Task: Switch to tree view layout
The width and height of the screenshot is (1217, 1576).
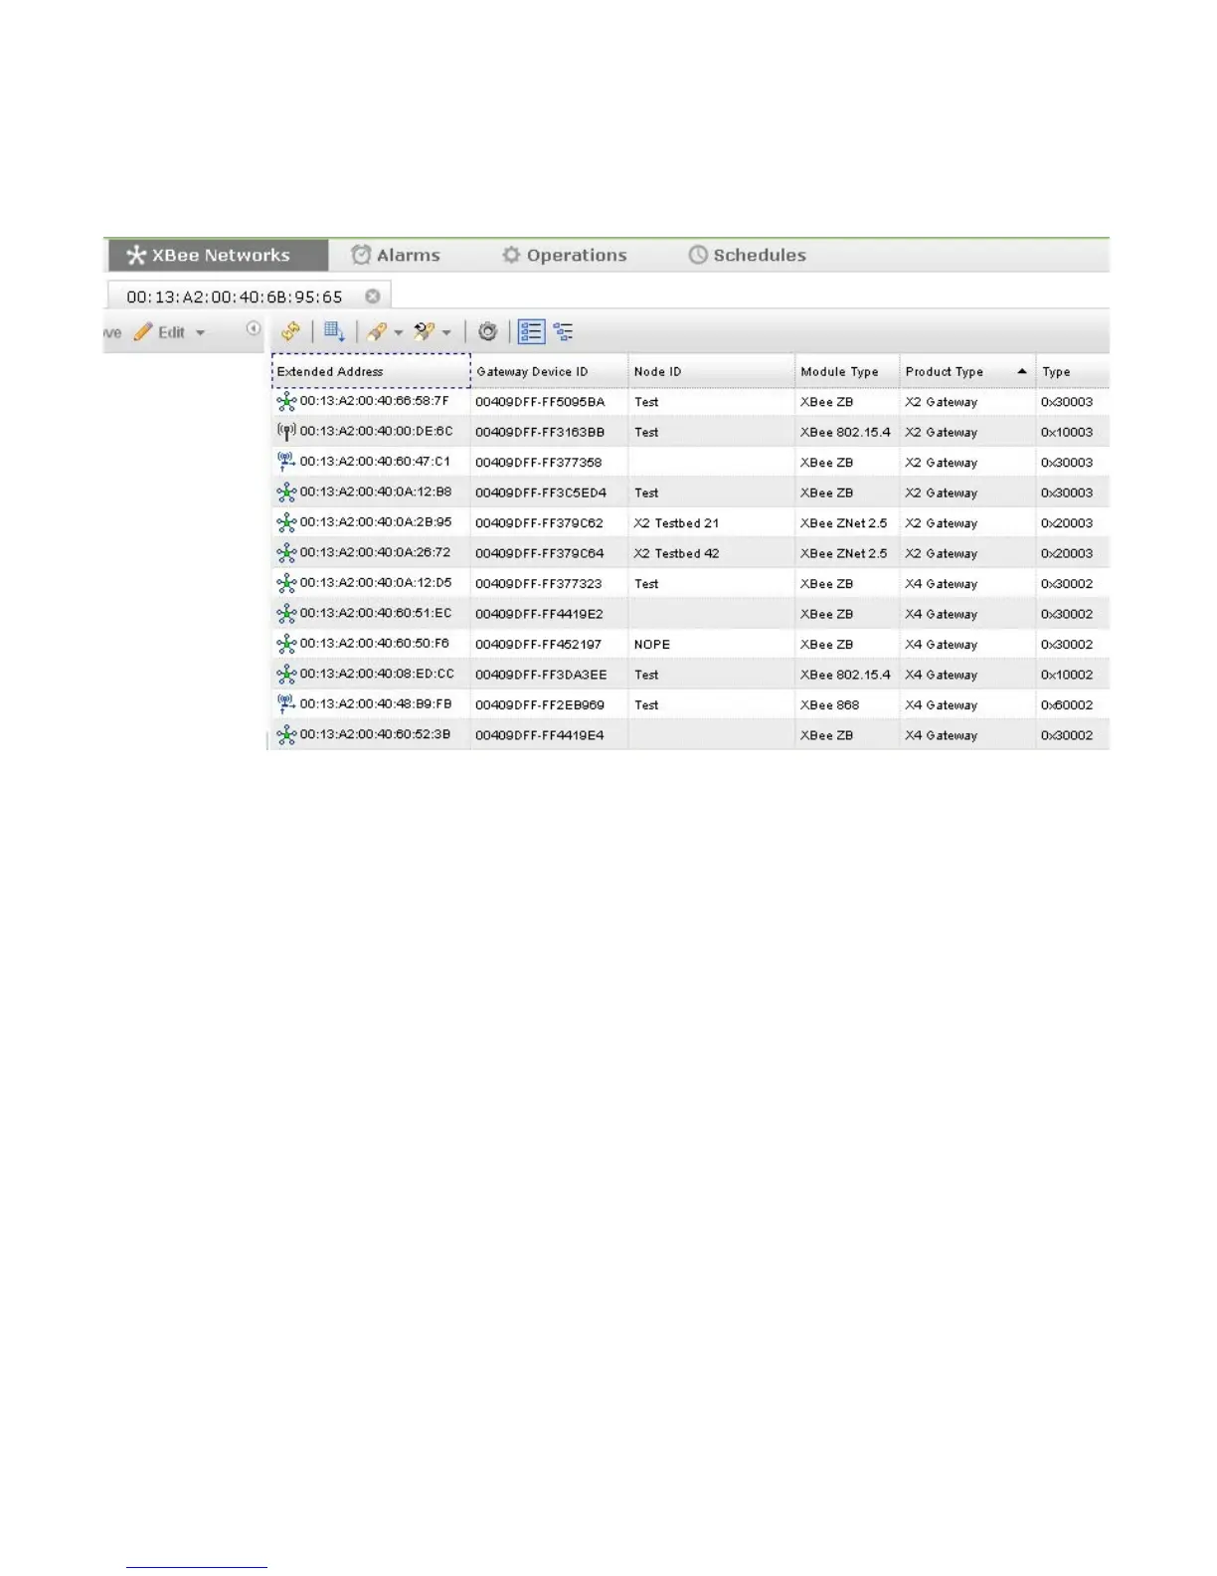Action: pyautogui.click(x=564, y=331)
